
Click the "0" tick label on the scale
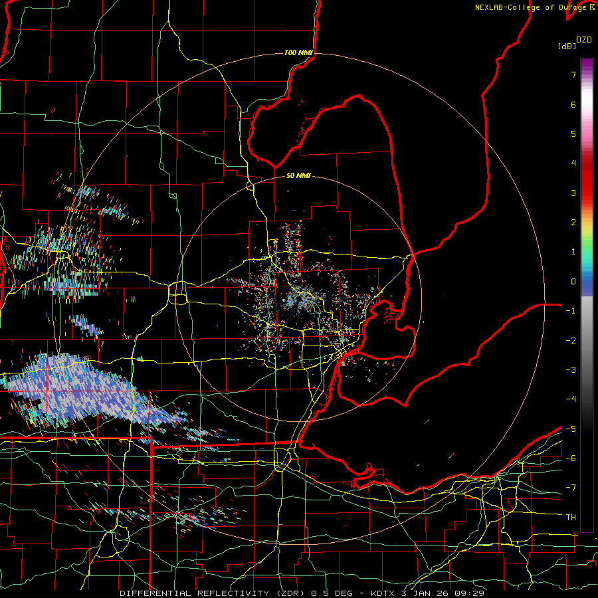(x=573, y=282)
